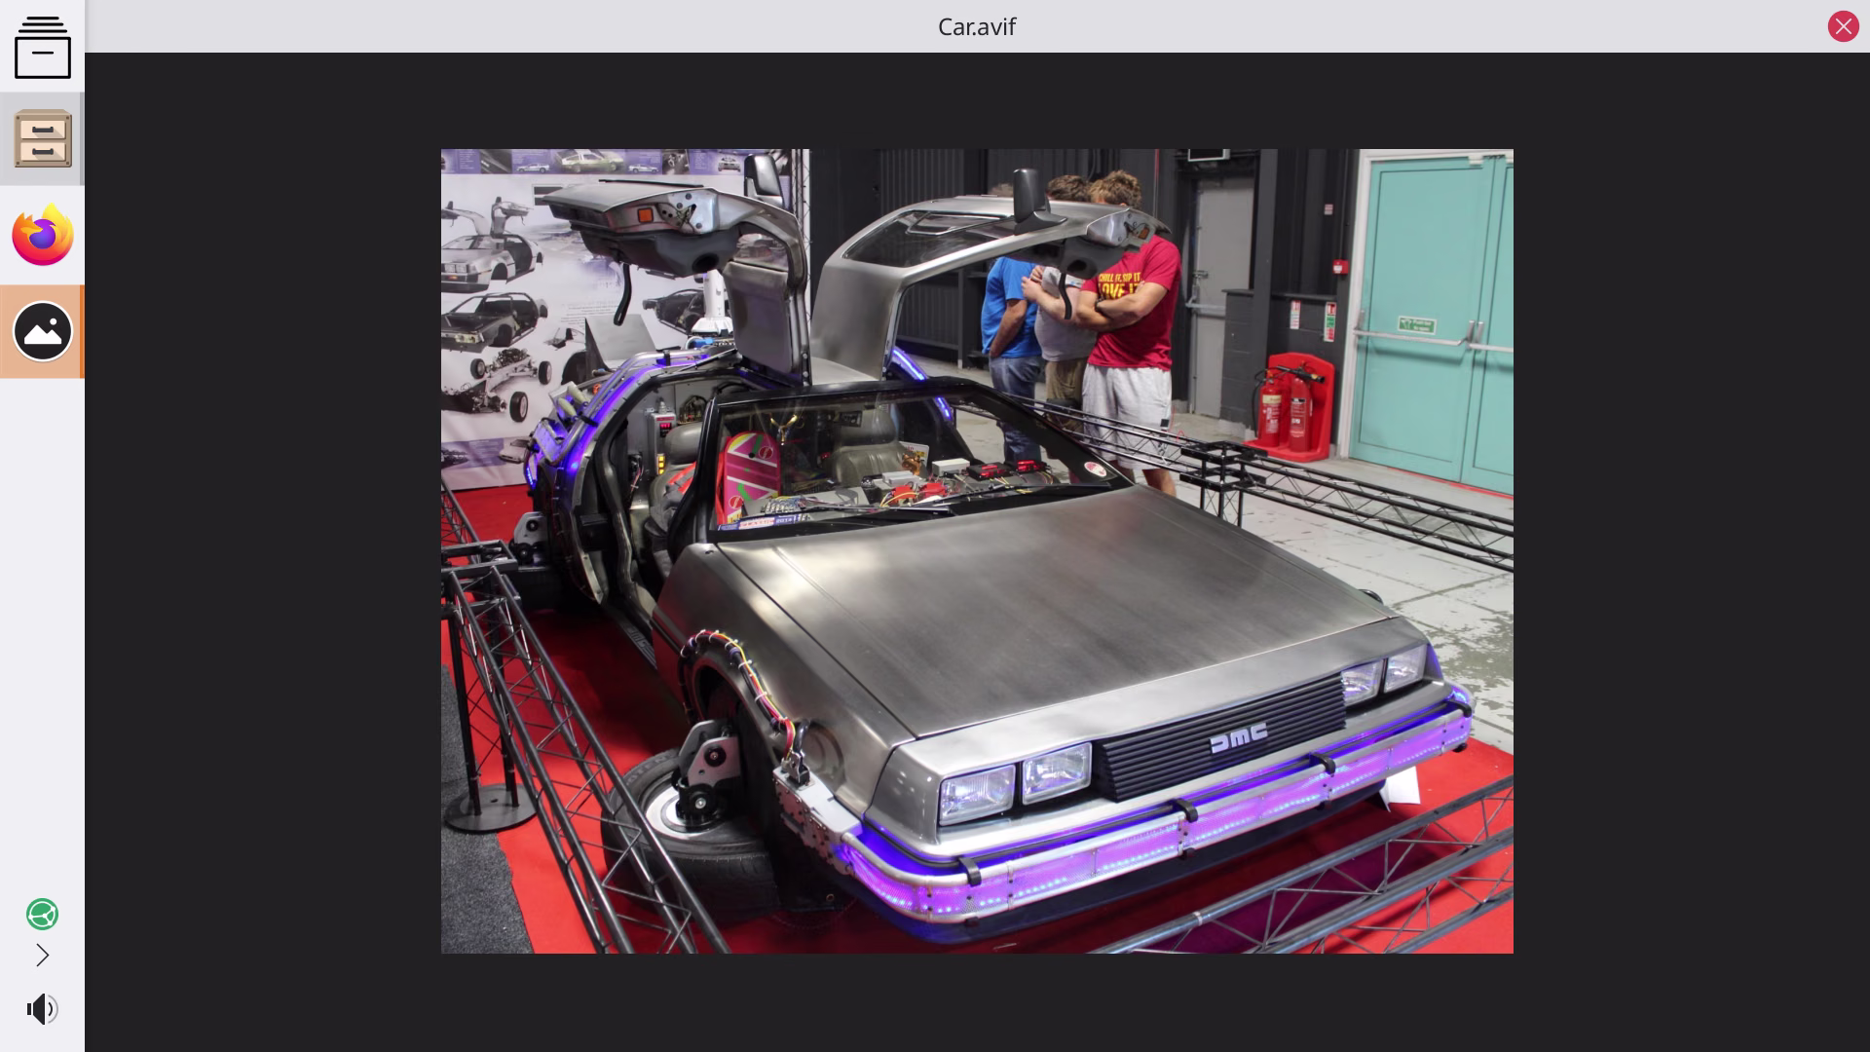The height and width of the screenshot is (1052, 1870).
Task: Open Firefox from the dock
Action: point(42,235)
